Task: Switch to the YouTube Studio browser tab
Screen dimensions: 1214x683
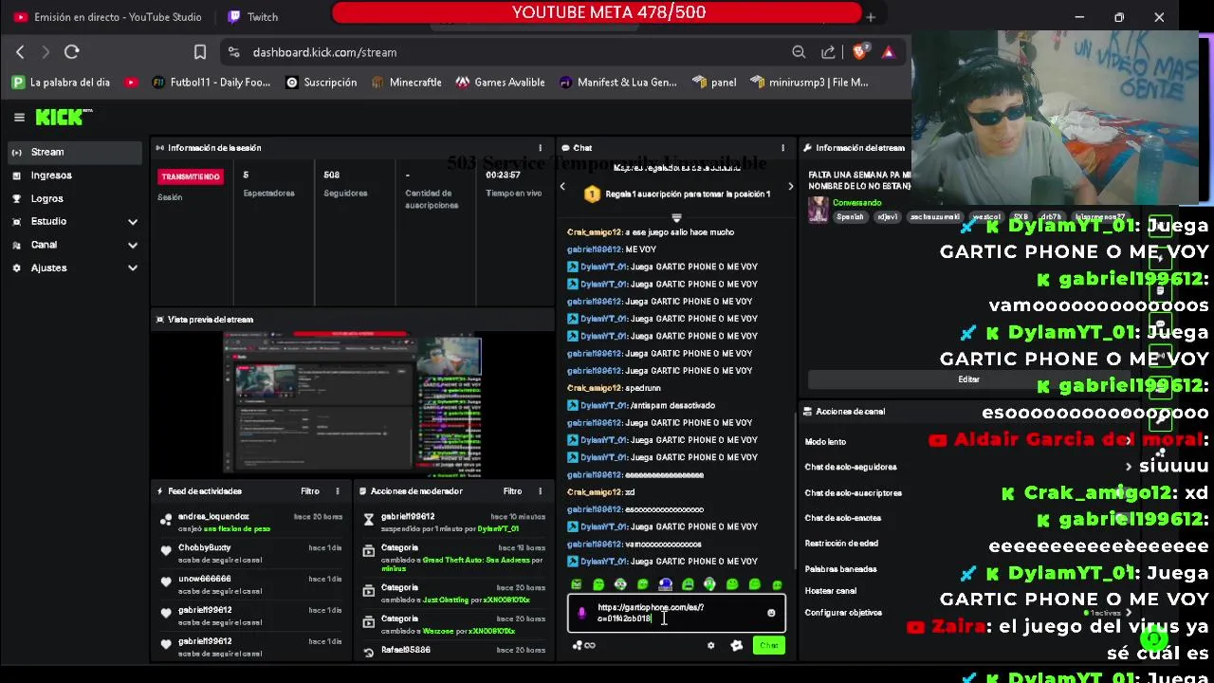Action: point(106,17)
